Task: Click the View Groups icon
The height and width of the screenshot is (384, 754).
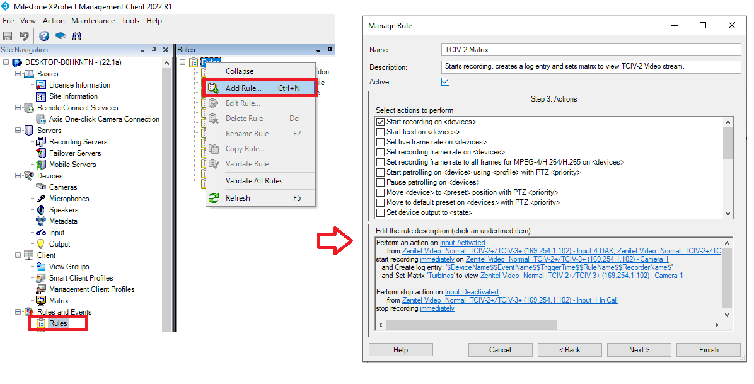Action: (42, 267)
